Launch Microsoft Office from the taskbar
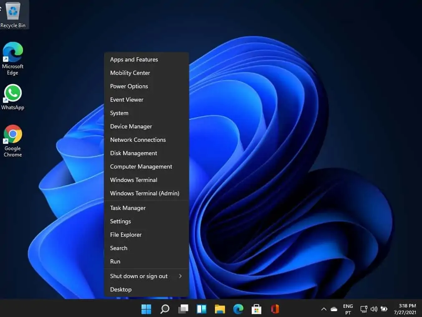The image size is (422, 317). 275,309
